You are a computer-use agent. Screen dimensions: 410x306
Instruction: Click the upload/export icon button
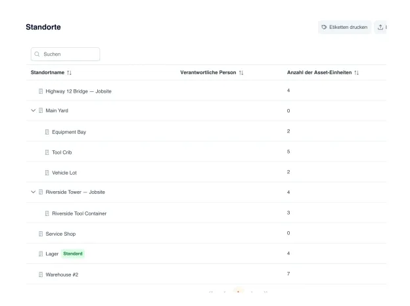pyautogui.click(x=380, y=27)
